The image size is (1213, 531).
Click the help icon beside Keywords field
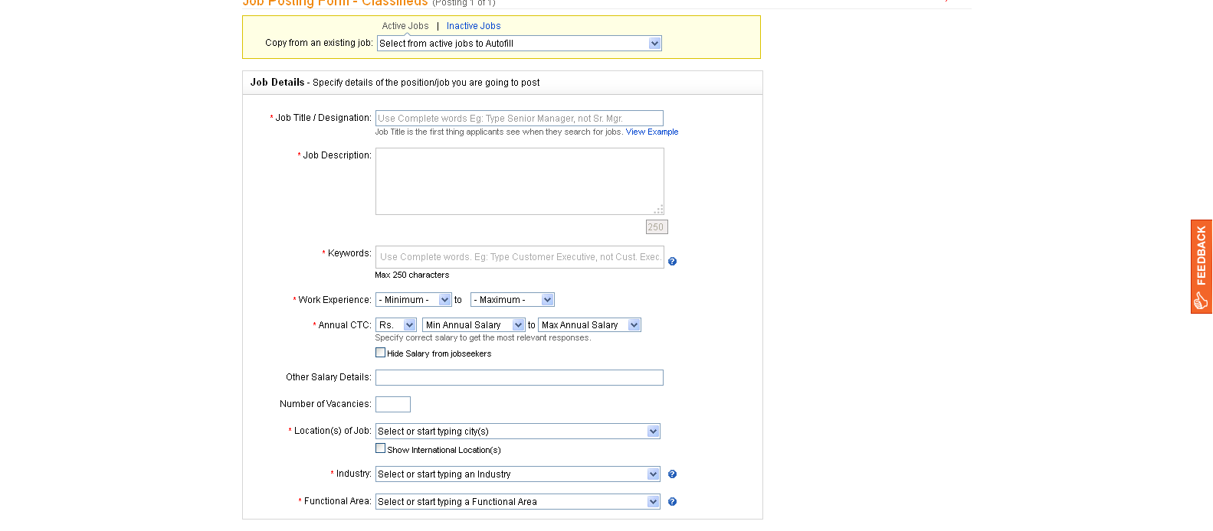point(672,262)
